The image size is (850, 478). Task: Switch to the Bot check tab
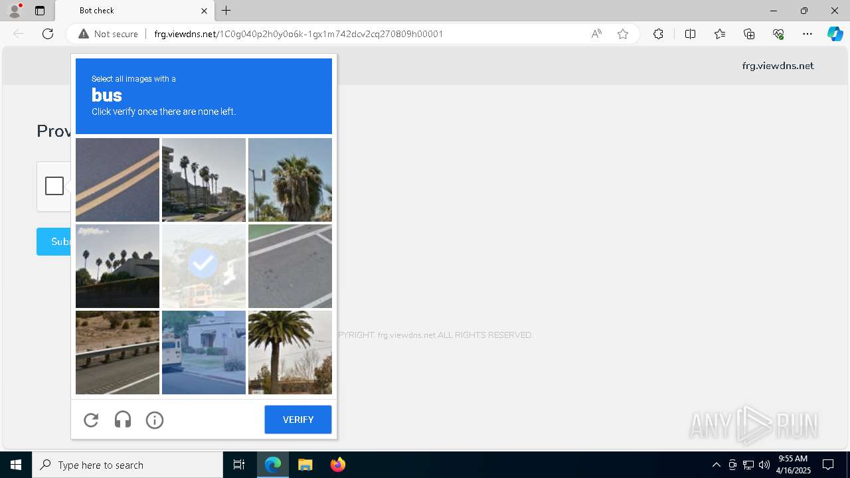[x=135, y=11]
